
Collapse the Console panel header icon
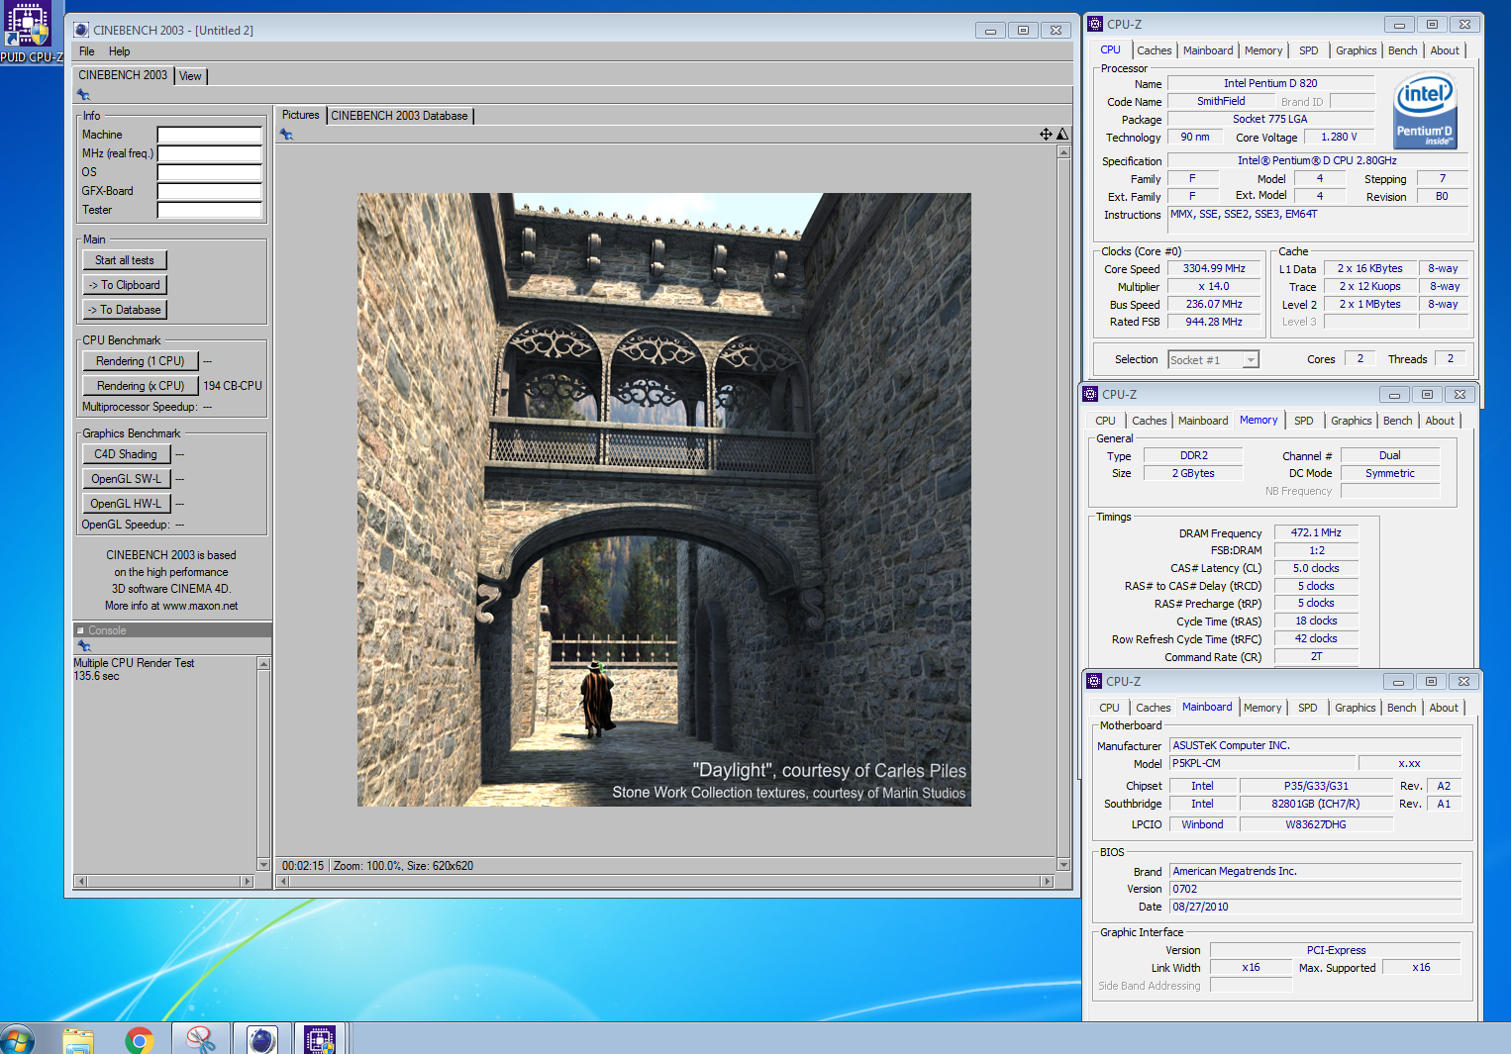80,630
